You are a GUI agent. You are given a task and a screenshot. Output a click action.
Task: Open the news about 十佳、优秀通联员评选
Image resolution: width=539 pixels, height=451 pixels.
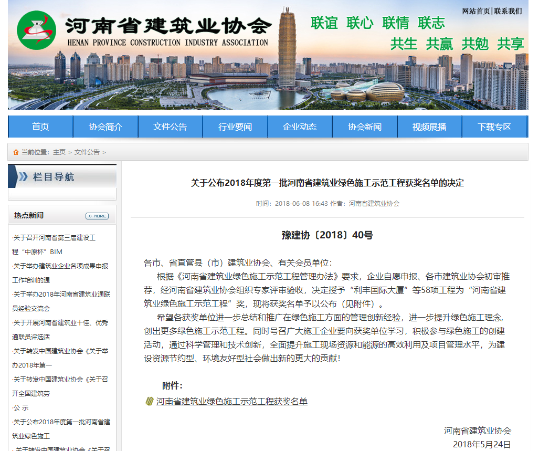coord(61,323)
